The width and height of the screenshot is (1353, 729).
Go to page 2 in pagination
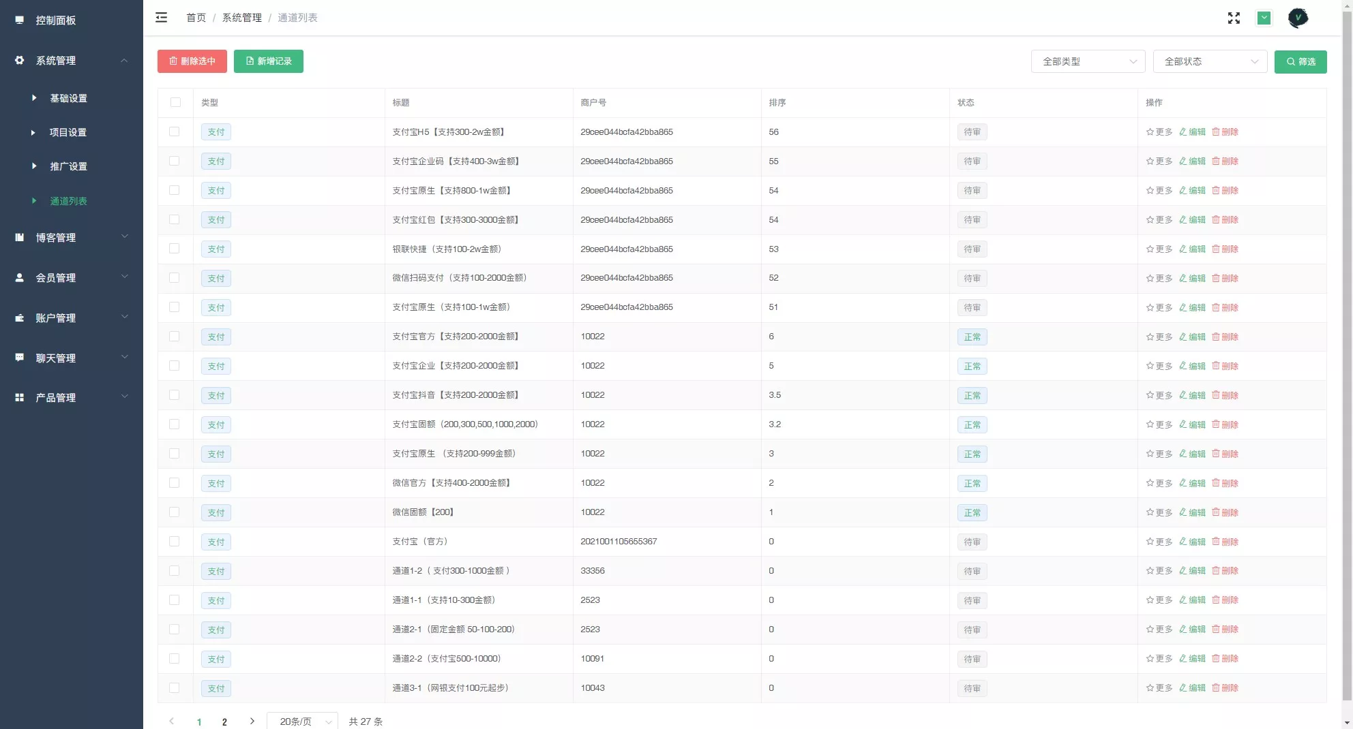[224, 722]
